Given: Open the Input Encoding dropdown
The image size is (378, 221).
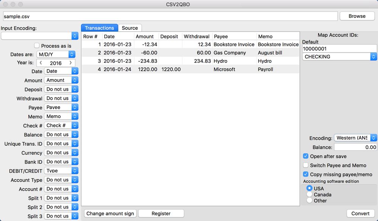Looking at the screenshot, I should 39,36.
